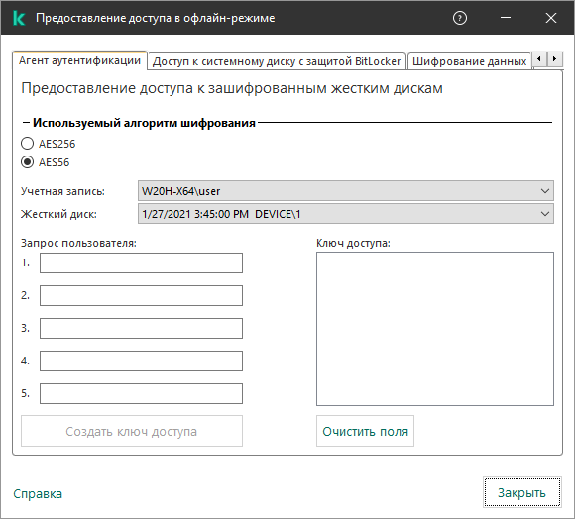
Task: Click the help question mark icon
Action: click(460, 18)
